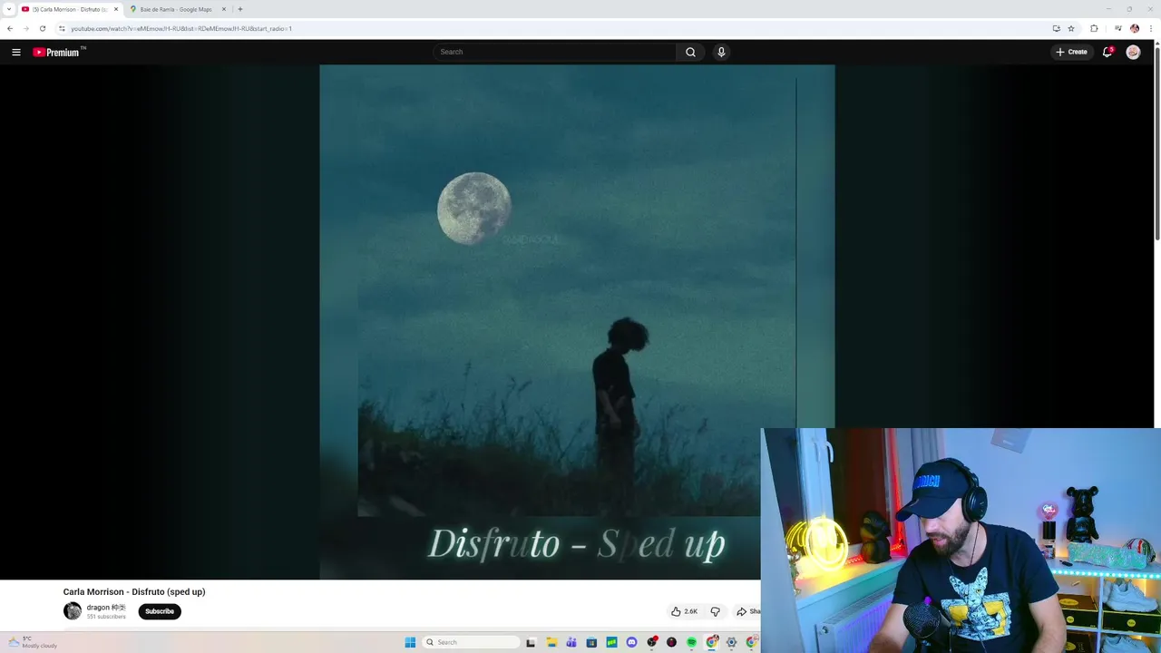
Task: Click the YouTube search input field
Action: pyautogui.click(x=554, y=52)
